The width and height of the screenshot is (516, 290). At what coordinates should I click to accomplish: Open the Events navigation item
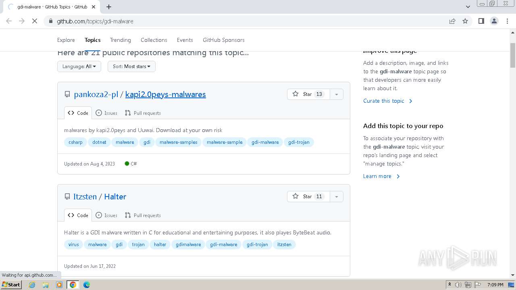coord(185,40)
